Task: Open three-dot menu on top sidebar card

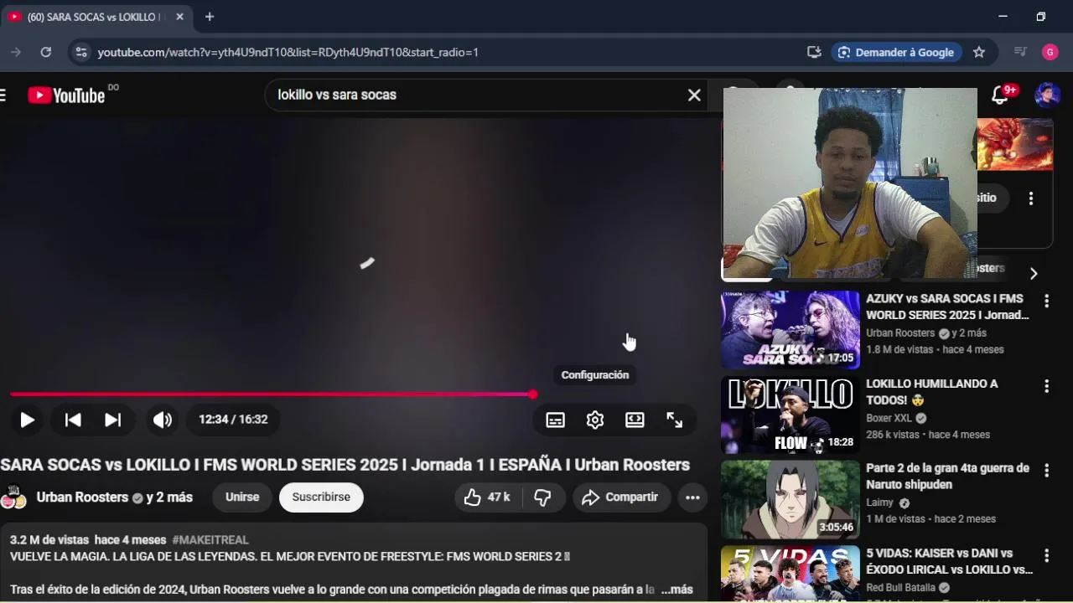Action: [x=1031, y=198]
